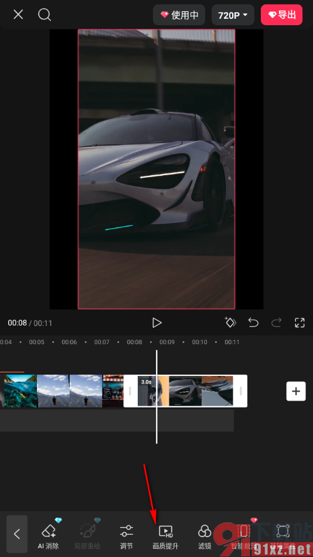Open the AI 消除 eraser tool
This screenshot has width=313, height=557.
[x=48, y=536]
